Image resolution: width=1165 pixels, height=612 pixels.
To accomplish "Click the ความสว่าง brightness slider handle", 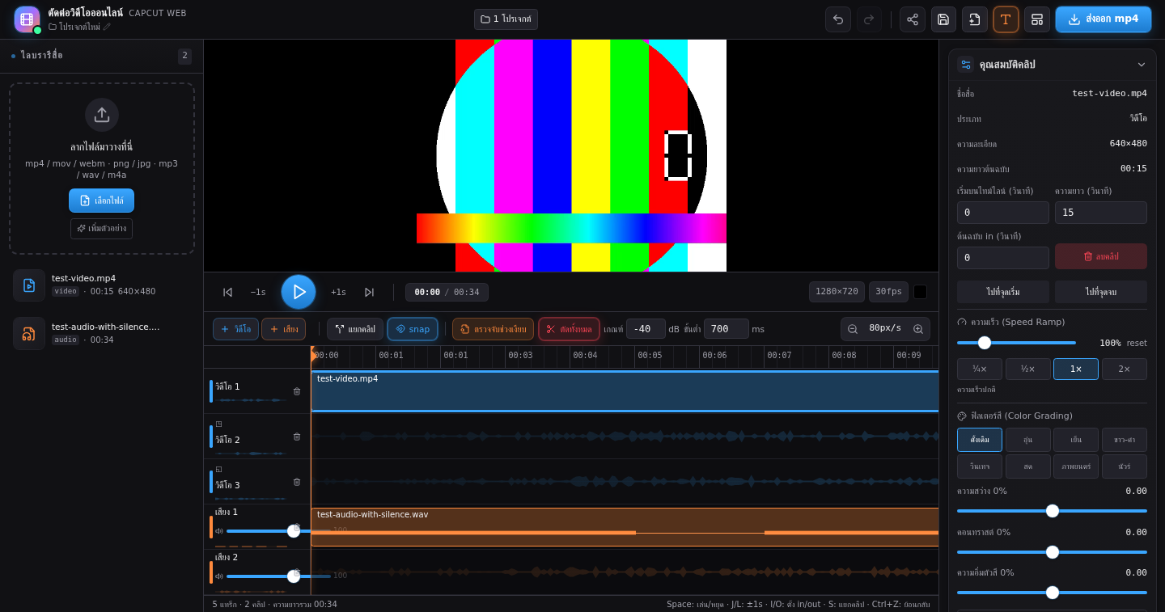I will pos(1053,511).
